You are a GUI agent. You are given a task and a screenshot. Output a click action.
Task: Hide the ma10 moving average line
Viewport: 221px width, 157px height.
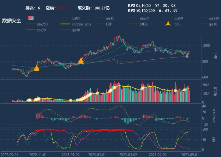[110, 18]
